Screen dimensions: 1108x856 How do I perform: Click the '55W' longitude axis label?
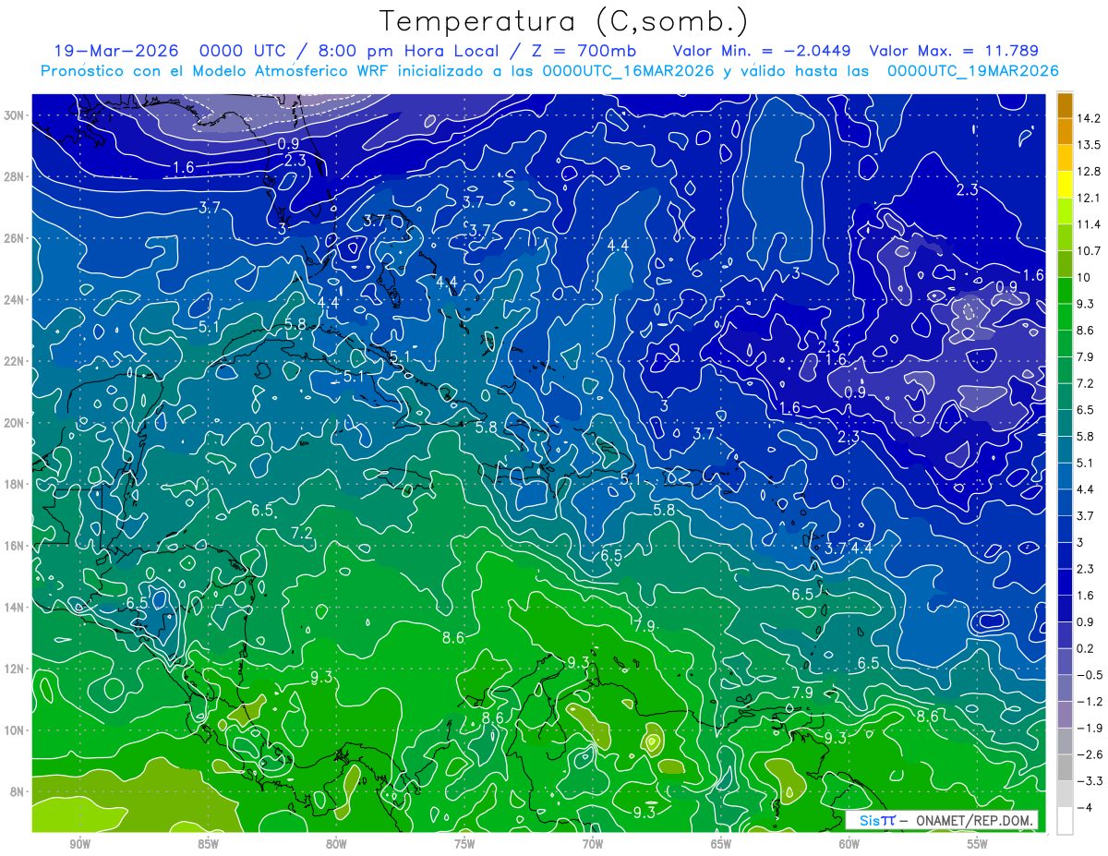978,844
